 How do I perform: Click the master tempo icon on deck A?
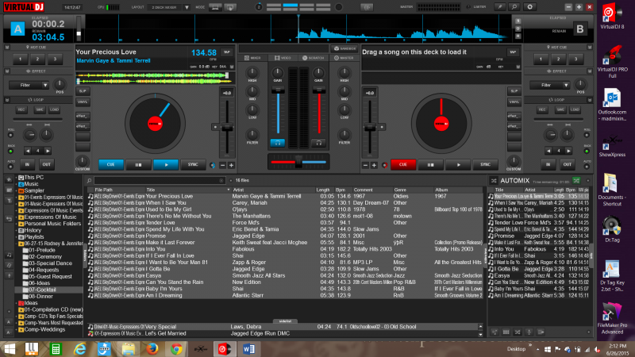[213, 165]
